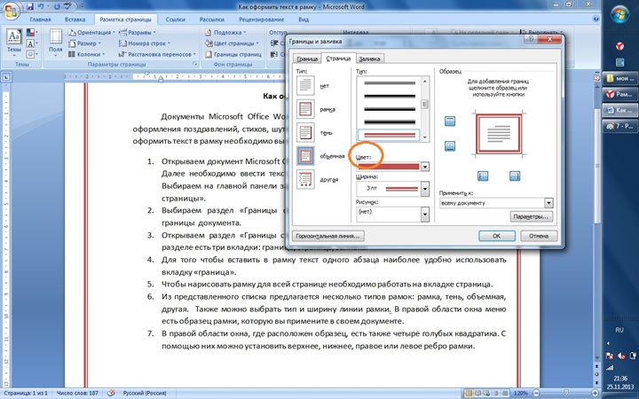Switch to Web Layout view in status bar
Image resolution: width=639 pixels, height=399 pixels.
(x=487, y=394)
